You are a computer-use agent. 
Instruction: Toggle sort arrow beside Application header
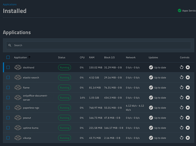30,57
